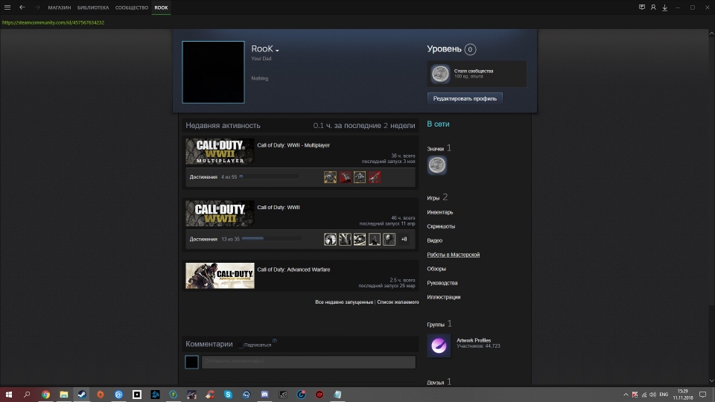Open the Скриншоты link
The width and height of the screenshot is (715, 402).
441,226
